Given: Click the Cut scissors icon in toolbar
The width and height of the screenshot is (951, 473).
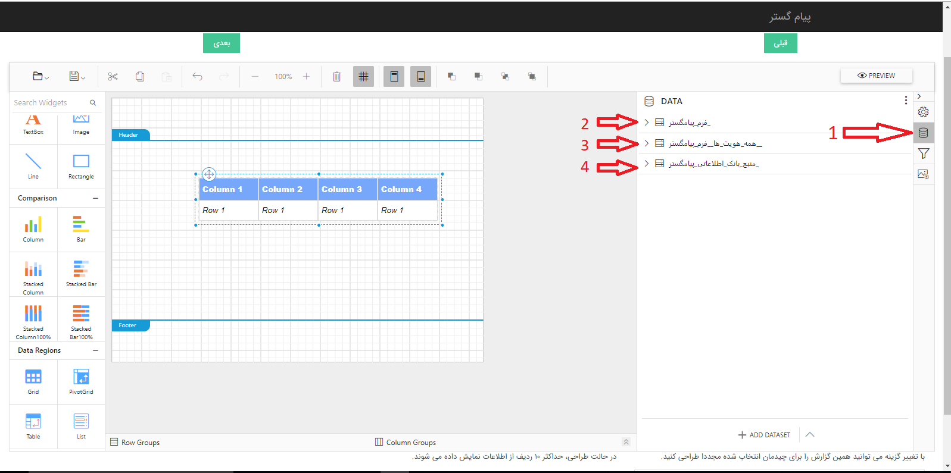Looking at the screenshot, I should (113, 76).
